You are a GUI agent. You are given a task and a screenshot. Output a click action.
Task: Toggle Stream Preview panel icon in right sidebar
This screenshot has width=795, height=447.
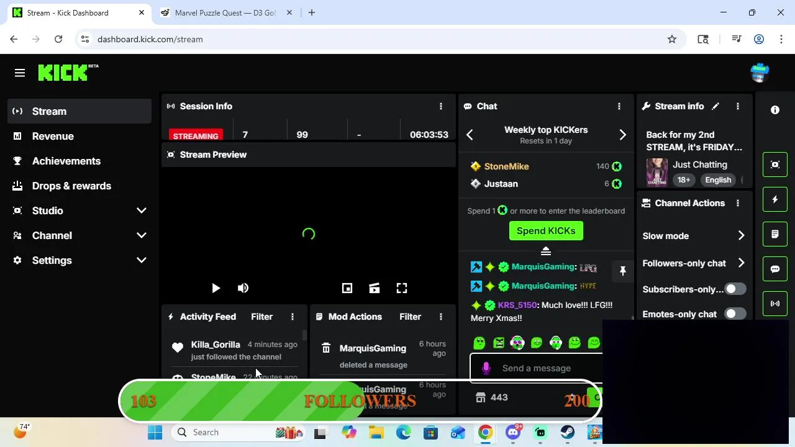coord(775,165)
